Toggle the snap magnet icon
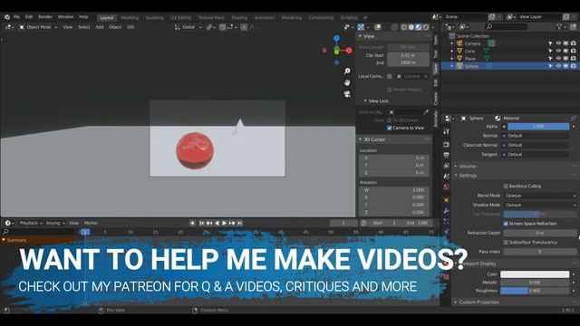The image size is (580, 326). point(222,27)
